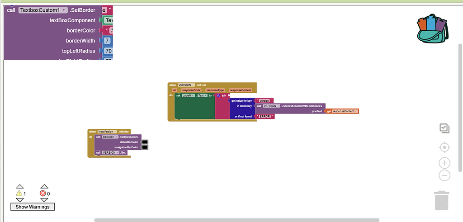Screen dimensions: 463x222
Task: Click the black statusBarColor swatch
Action: pos(145,142)
